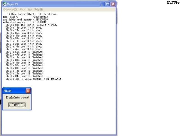Close the Super PI window

(113, 4)
